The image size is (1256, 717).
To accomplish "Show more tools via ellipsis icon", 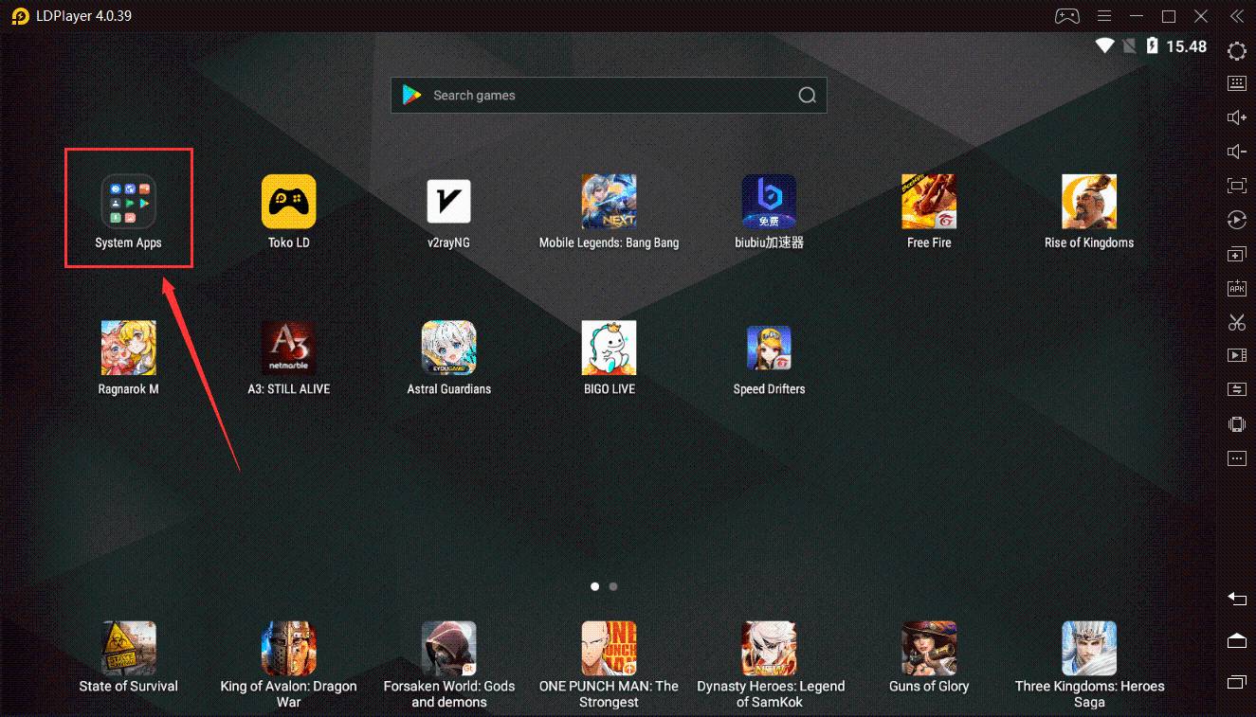I will (x=1236, y=458).
